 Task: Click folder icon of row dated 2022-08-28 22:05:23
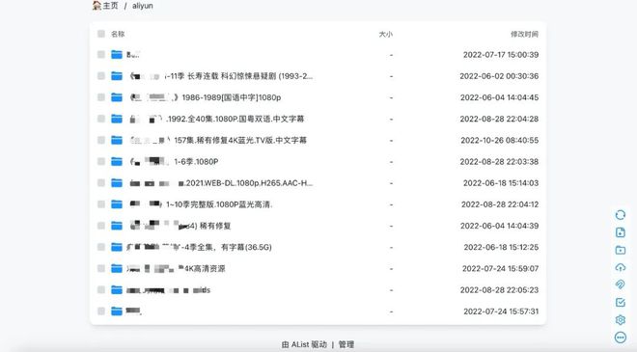pos(117,290)
